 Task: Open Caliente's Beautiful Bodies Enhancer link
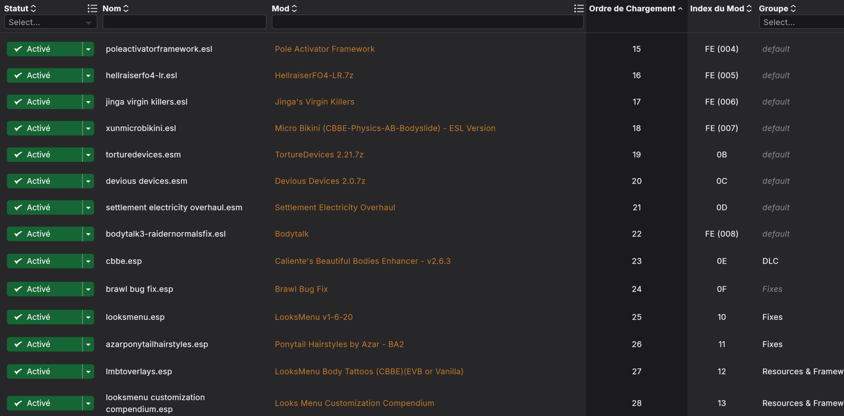tap(363, 260)
